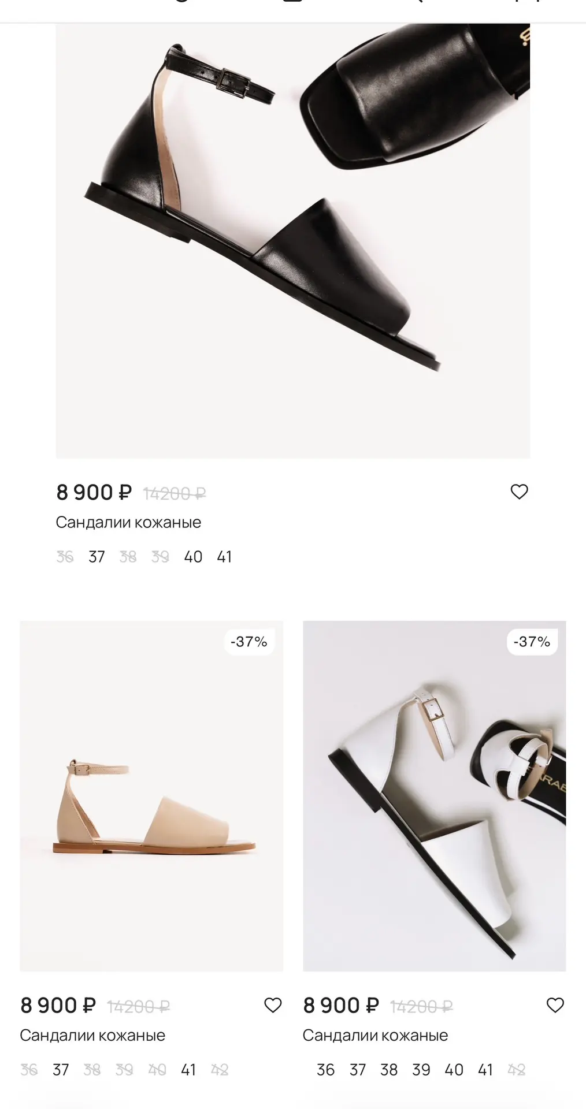
Task: Tap the -37% badge on beige sandals
Action: pyautogui.click(x=249, y=642)
